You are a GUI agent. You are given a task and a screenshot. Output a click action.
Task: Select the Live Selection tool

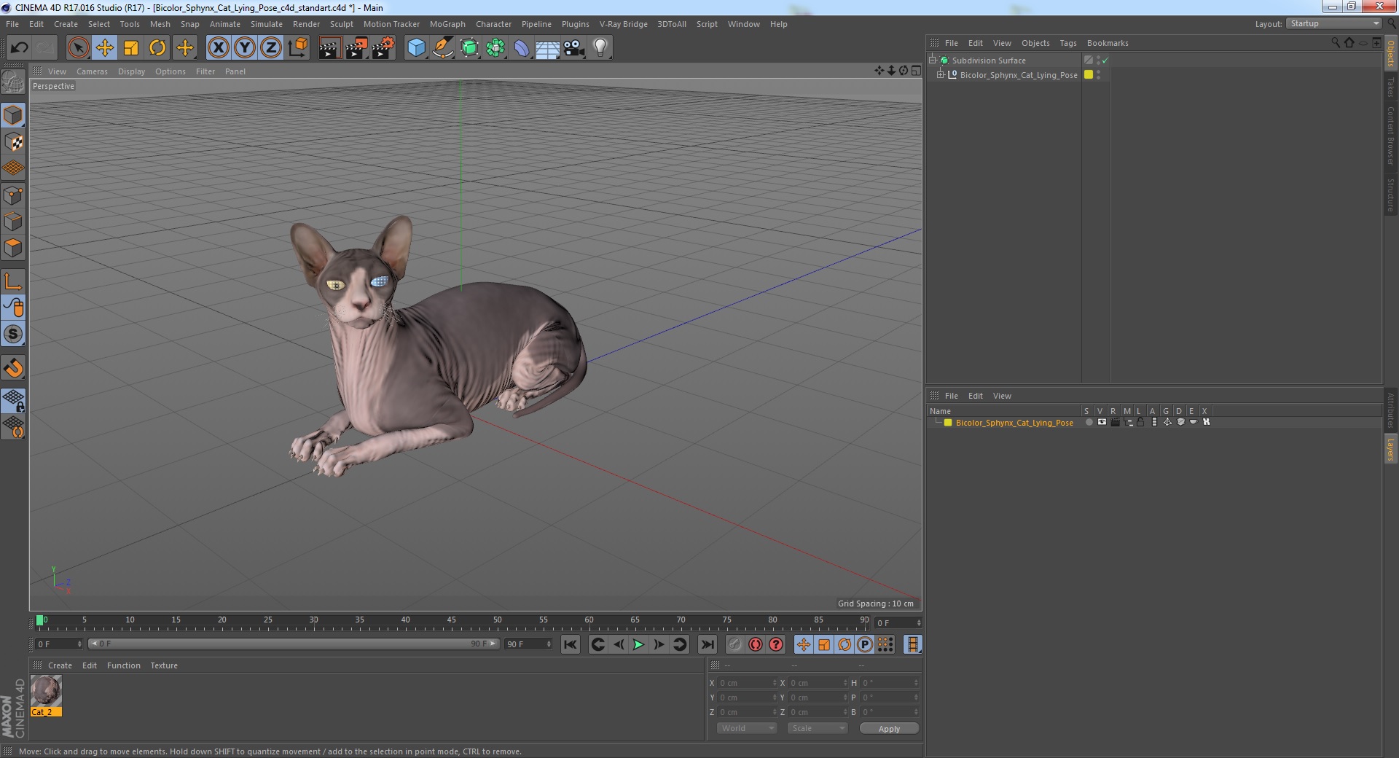point(78,48)
